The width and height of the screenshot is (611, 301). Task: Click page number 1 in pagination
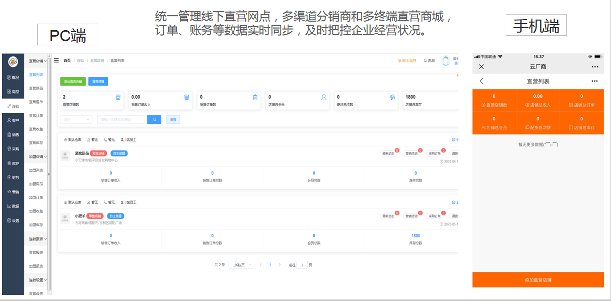click(x=270, y=265)
